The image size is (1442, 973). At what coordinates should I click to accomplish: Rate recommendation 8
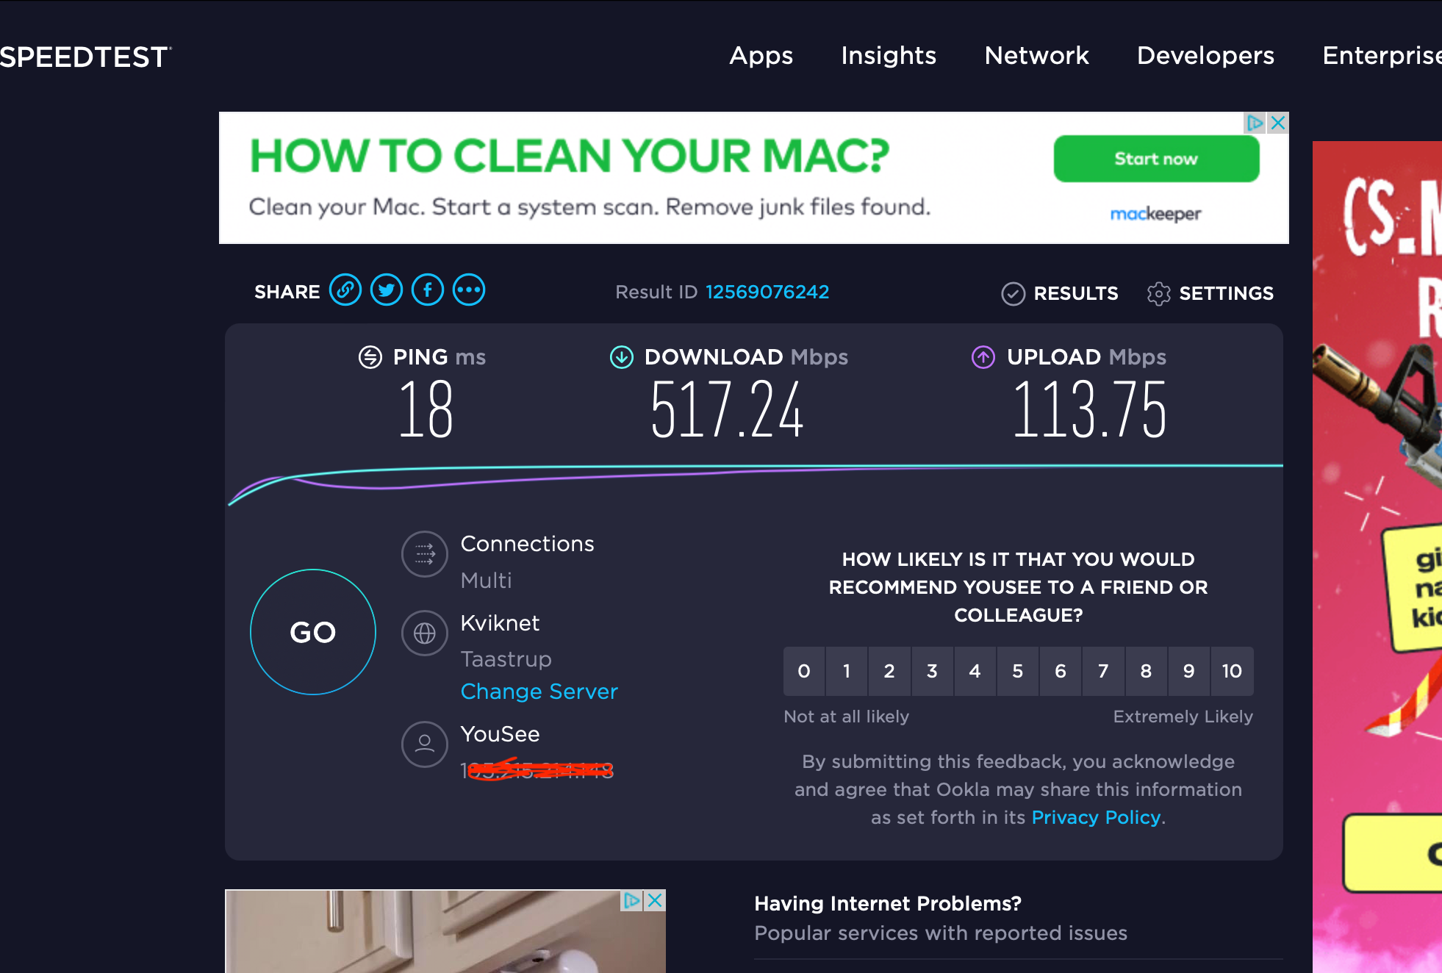tap(1146, 671)
